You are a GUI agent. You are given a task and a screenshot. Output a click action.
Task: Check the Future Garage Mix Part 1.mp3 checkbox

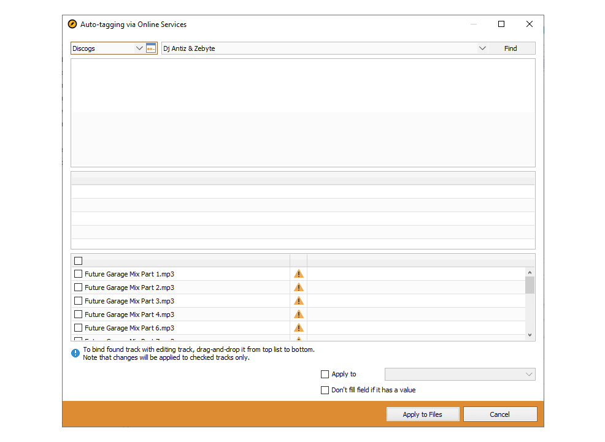[x=78, y=273]
